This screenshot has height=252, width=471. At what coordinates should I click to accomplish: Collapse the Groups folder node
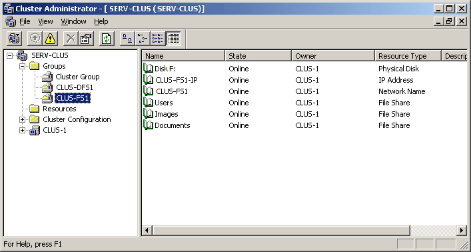22,66
